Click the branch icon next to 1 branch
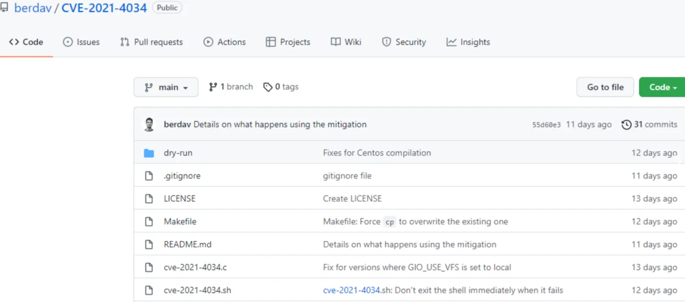The image size is (685, 302). [x=213, y=87]
